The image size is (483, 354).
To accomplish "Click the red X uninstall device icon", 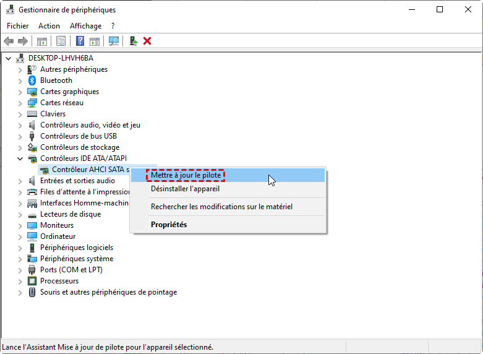I will (x=147, y=41).
